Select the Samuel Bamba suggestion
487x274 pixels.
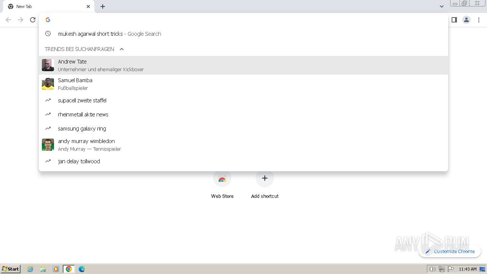pyautogui.click(x=243, y=84)
